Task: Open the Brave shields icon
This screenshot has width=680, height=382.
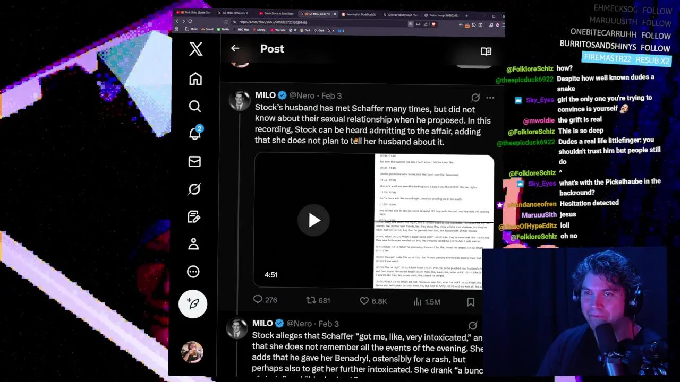Action: (433, 24)
